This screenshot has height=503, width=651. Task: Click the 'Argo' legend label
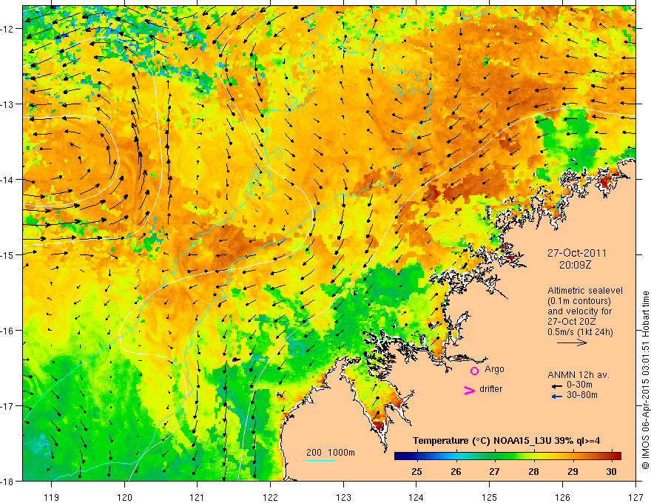pos(494,369)
